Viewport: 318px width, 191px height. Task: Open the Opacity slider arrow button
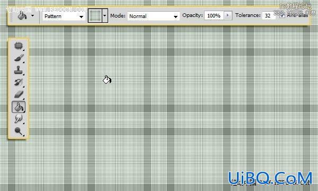227,15
